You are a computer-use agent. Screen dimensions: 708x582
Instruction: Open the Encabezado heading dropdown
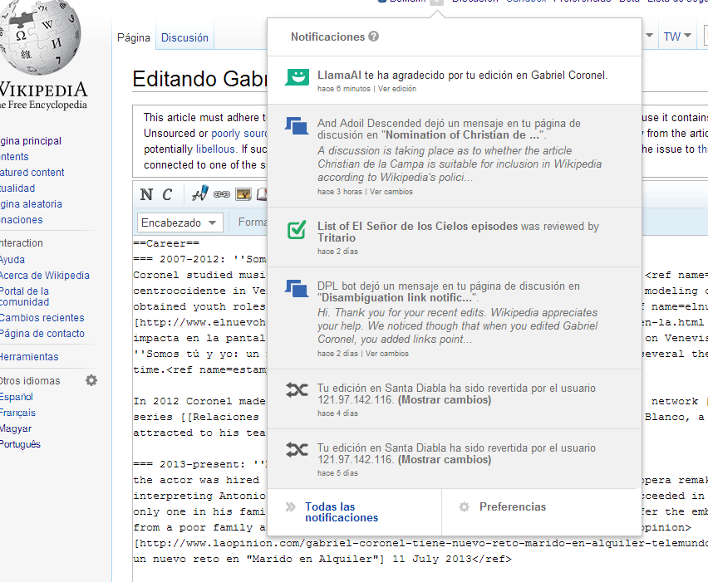pyautogui.click(x=179, y=223)
